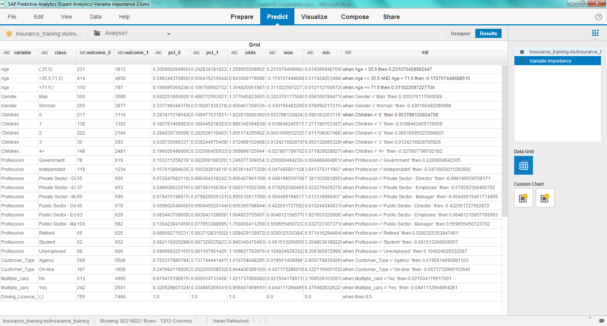Click the vertical scrollbar of the grid

coord(505,141)
